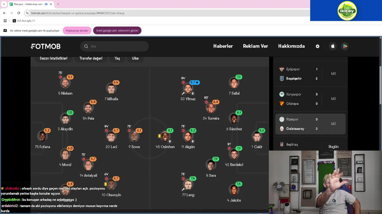Open goalkeeper Fofana's photo
This screenshot has width=382, height=214.
[42, 136]
